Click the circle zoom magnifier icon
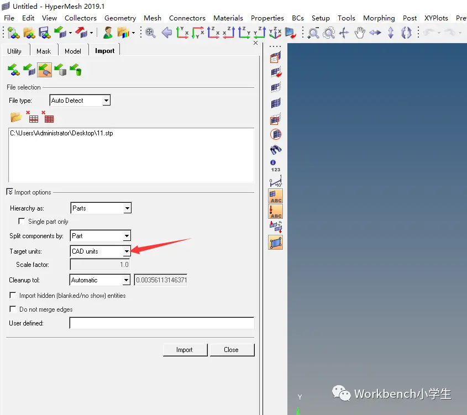This screenshot has height=415, width=467. [329, 33]
